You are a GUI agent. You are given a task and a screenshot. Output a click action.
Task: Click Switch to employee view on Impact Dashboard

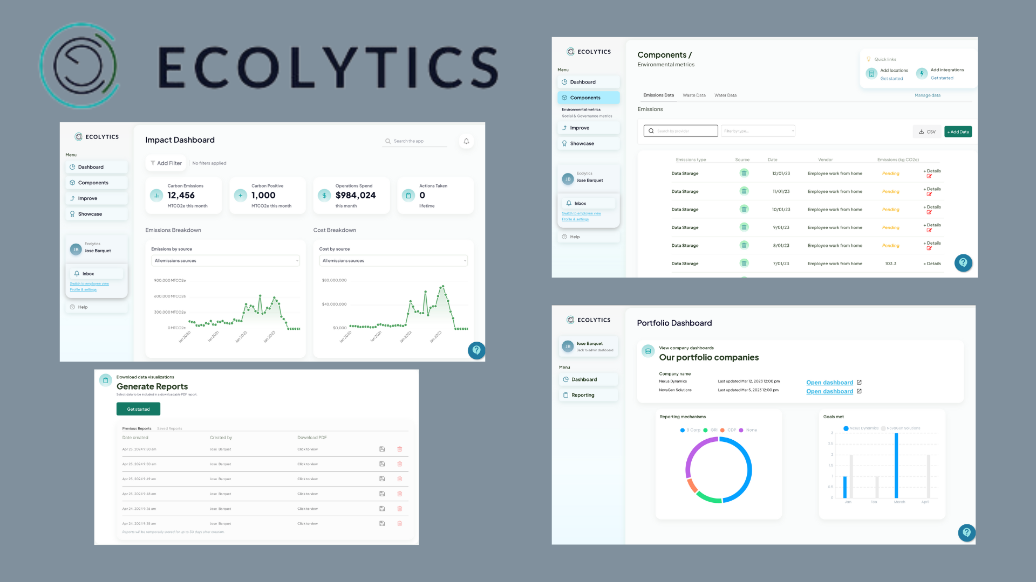(89, 284)
